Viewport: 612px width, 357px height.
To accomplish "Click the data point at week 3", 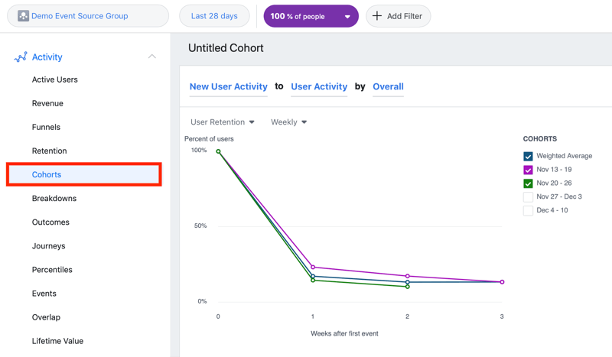I will (x=502, y=281).
